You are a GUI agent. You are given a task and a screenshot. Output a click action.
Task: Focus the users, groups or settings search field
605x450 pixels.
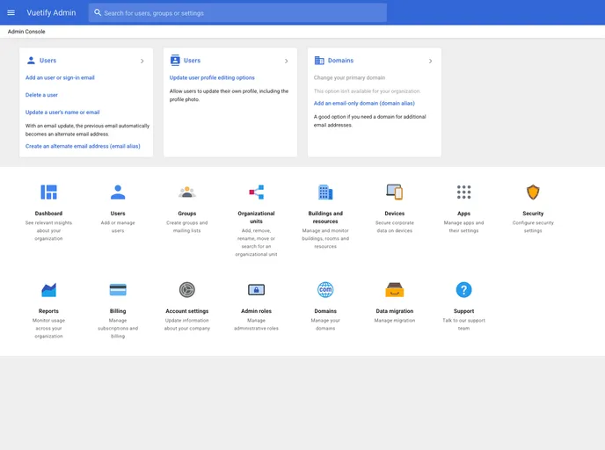point(237,12)
